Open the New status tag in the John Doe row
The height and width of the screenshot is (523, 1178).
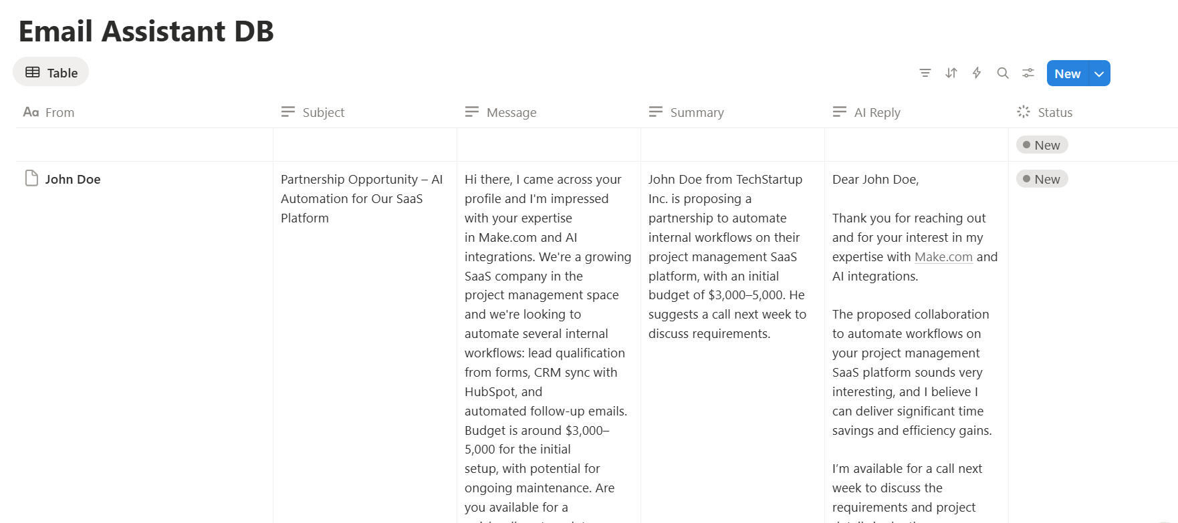[1042, 179]
